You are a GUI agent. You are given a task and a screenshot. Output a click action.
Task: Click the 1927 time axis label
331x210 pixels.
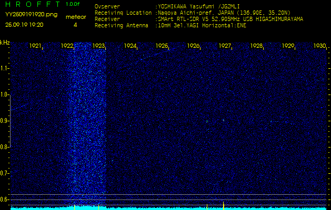click(x=225, y=46)
